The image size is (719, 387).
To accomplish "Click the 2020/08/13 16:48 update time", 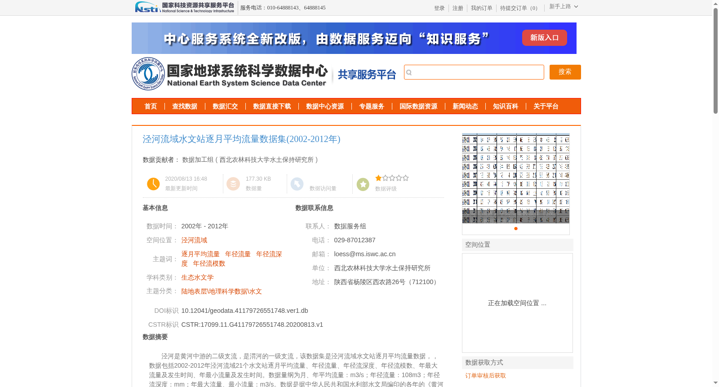I will (186, 179).
